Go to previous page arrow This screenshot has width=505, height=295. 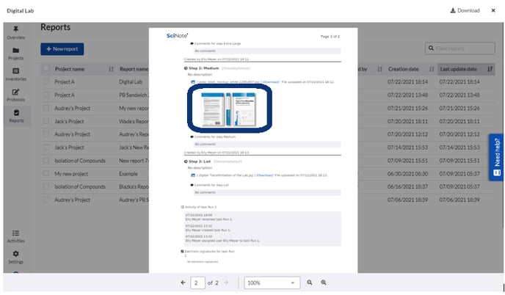[x=183, y=283]
